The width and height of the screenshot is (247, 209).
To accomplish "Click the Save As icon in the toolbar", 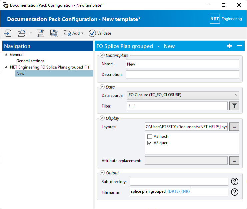I will pos(54,33).
